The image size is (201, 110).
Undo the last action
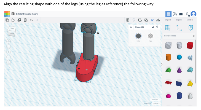31,20
